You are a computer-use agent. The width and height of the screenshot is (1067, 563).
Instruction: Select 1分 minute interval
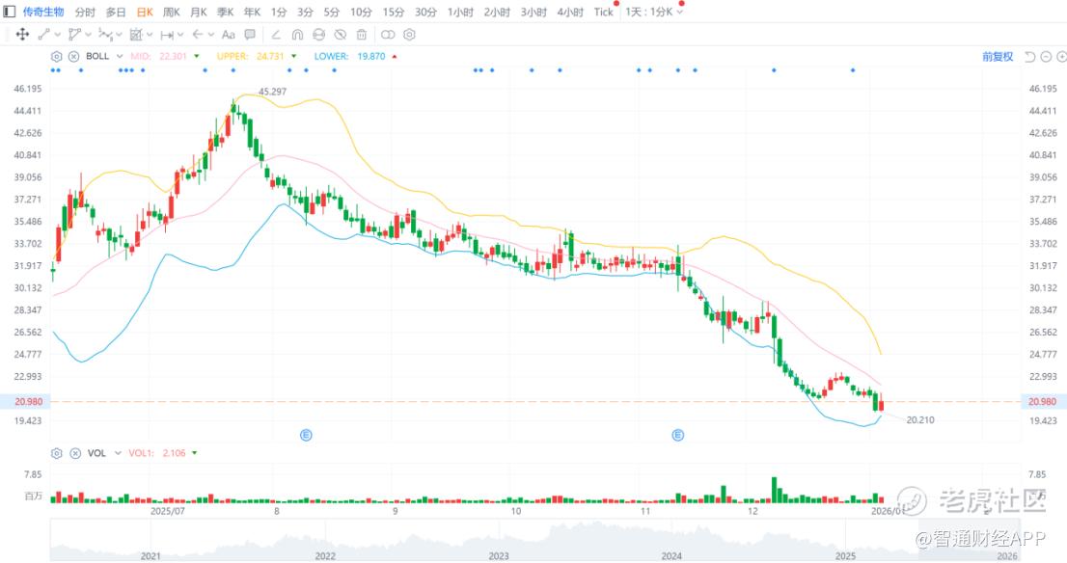pos(278,13)
